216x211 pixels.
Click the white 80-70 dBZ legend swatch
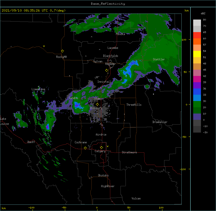coord(197,23)
